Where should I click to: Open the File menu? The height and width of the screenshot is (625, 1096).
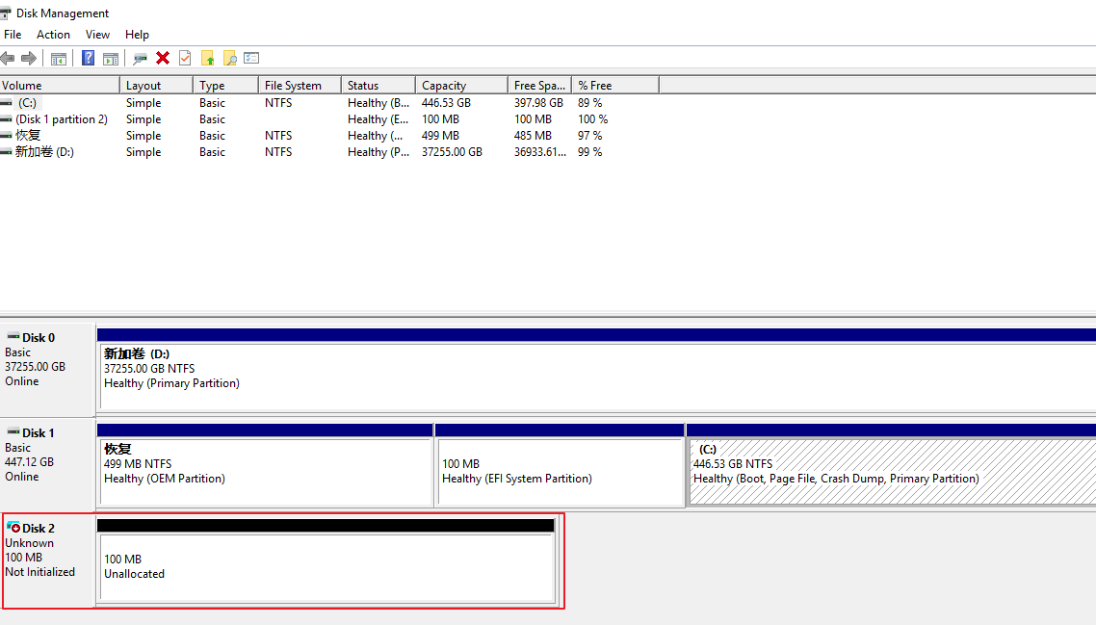(13, 35)
